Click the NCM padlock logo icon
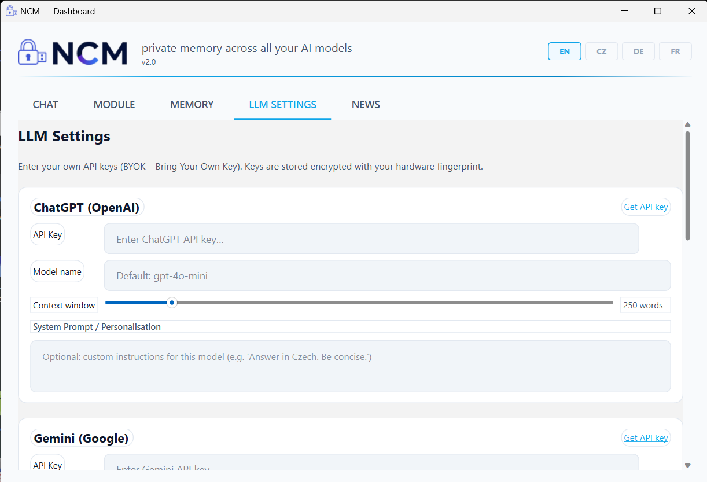This screenshot has height=482, width=707. tap(32, 51)
